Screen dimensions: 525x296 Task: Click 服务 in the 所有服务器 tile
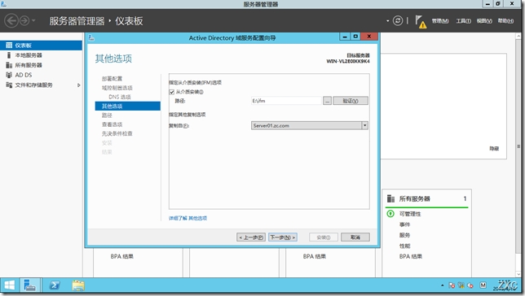pos(404,235)
